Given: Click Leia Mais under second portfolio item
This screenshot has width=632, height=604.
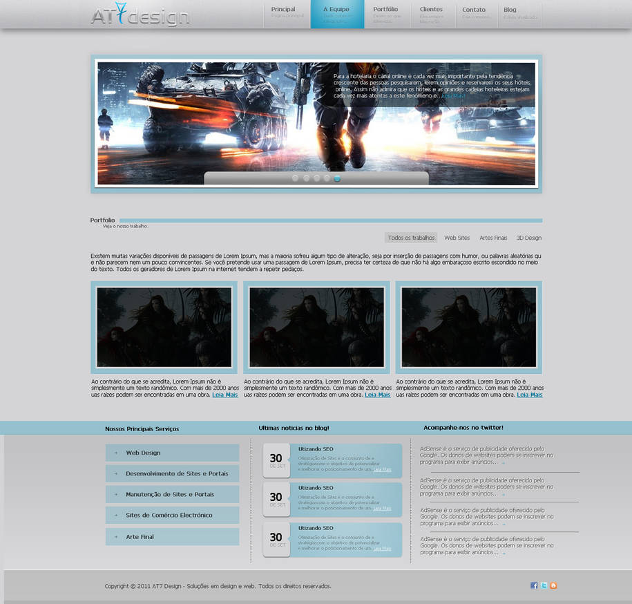Looking at the screenshot, I should coord(378,395).
